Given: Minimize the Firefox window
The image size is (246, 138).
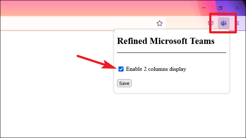Looking at the screenshot, I should pos(204,8).
